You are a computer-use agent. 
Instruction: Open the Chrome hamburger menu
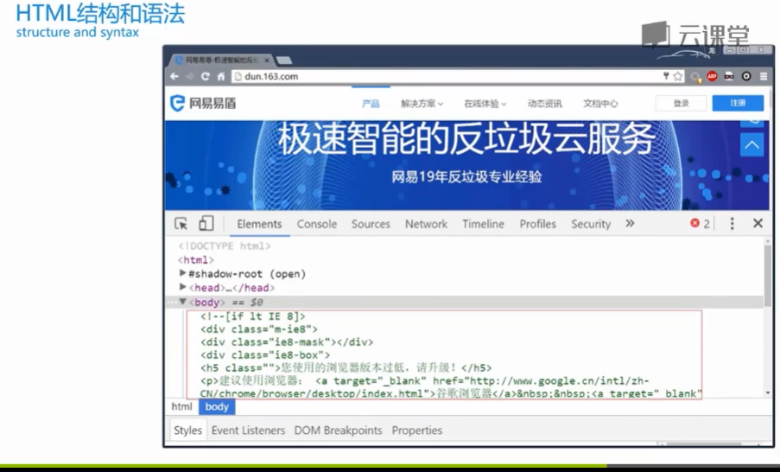tap(764, 76)
